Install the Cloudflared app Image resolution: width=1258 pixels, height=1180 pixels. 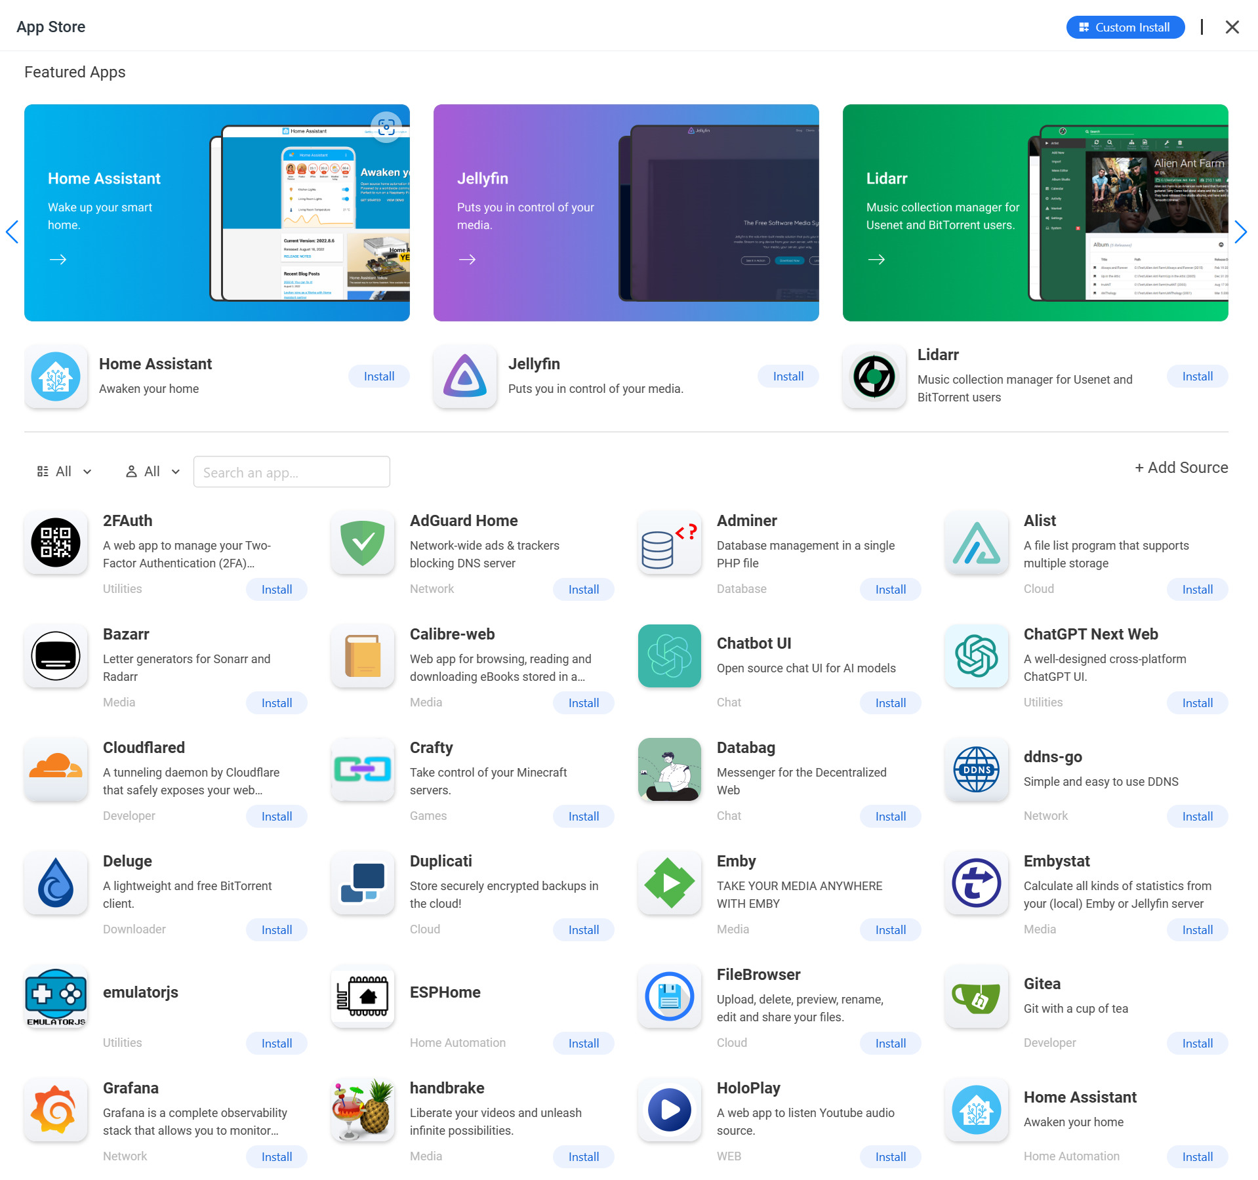277,817
